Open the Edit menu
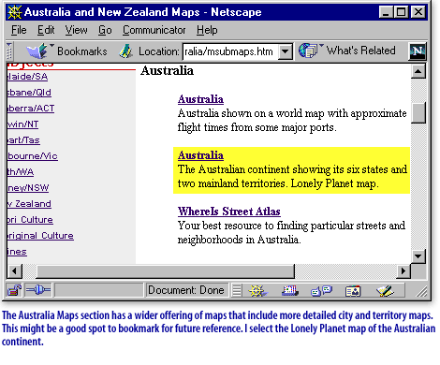 click(46, 30)
